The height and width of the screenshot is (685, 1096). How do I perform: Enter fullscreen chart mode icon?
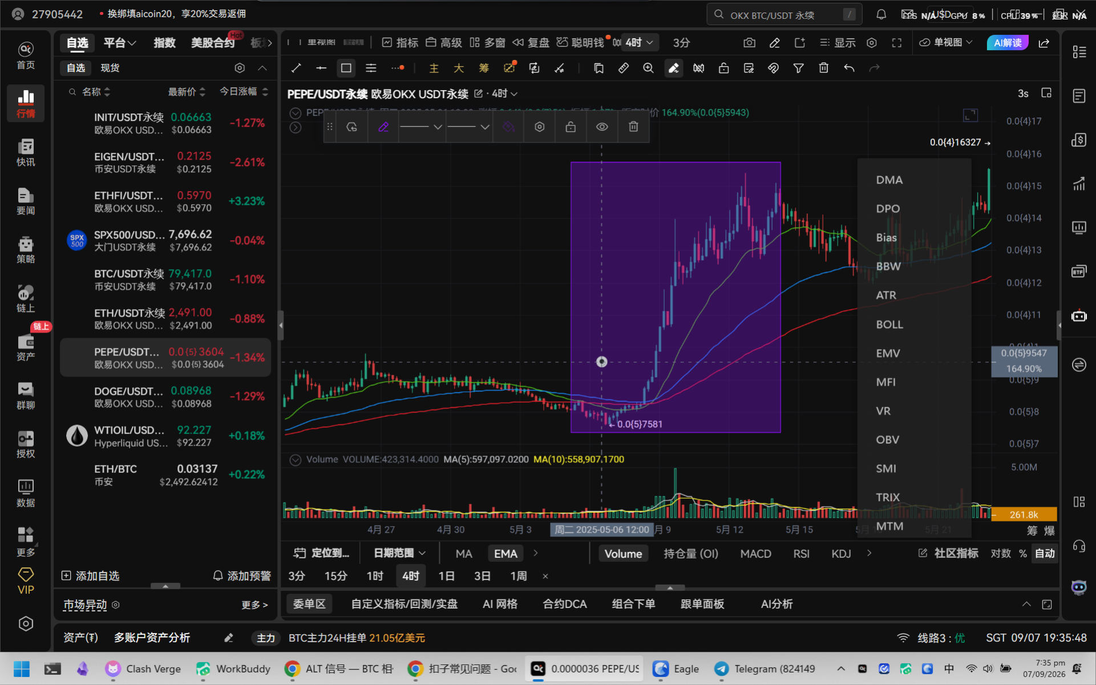point(896,43)
